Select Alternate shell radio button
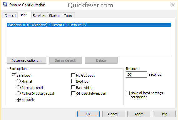This screenshot has width=178, height=120. (18, 88)
